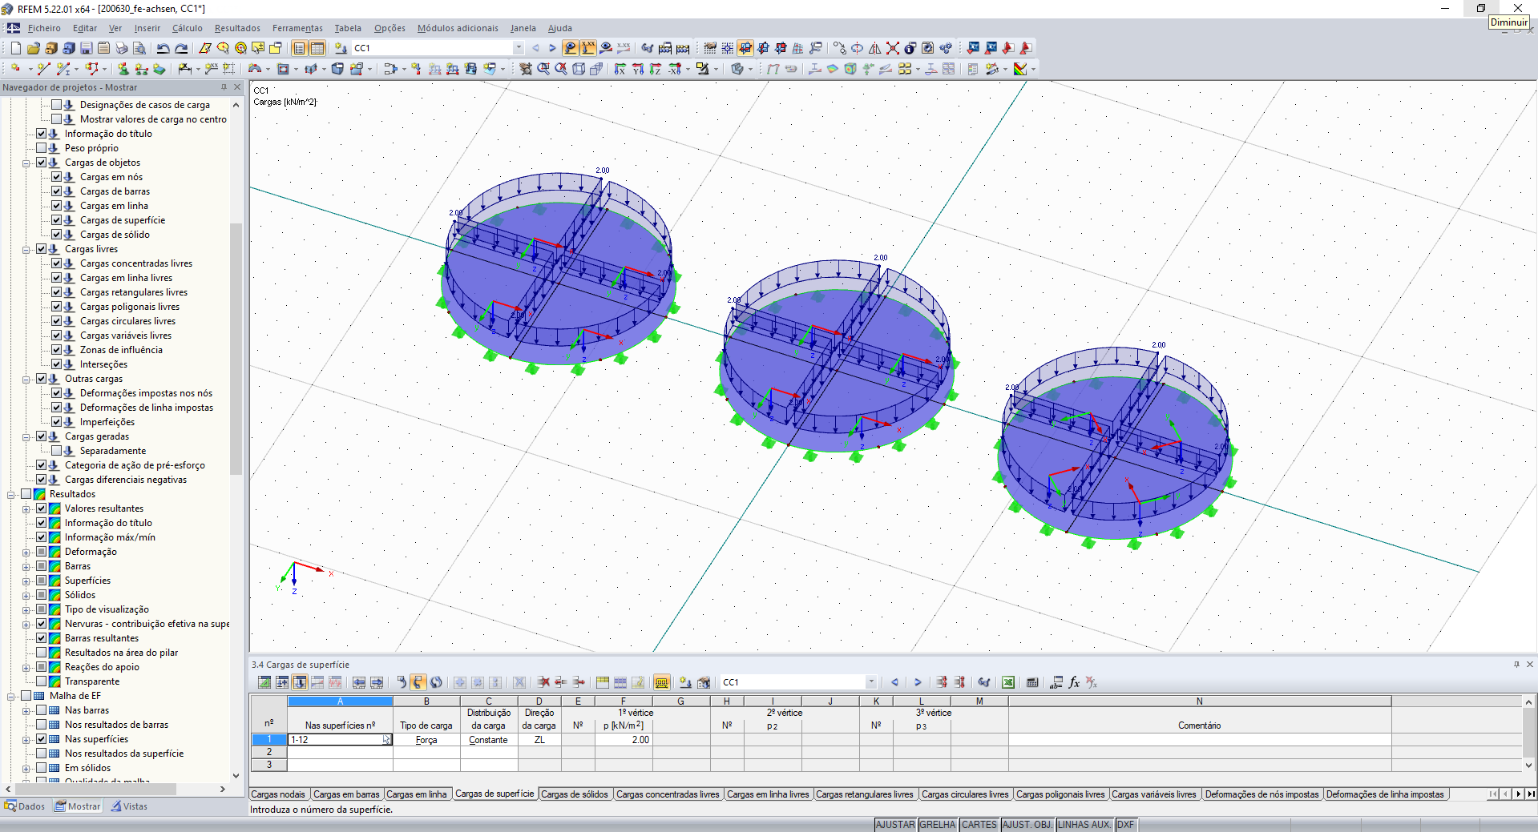Open the table calculator icon

[1032, 682]
